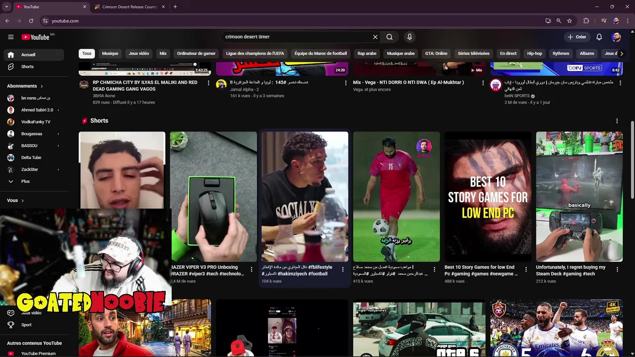The height and width of the screenshot is (357, 635).
Task: Expand Plus to show more subscriptions
Action: (x=34, y=181)
